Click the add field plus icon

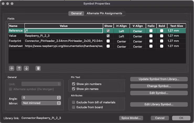(x=12, y=68)
